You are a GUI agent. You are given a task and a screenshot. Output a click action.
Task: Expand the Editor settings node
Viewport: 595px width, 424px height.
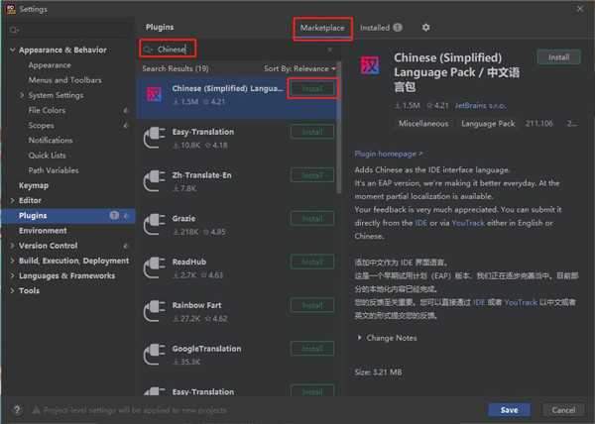click(12, 200)
